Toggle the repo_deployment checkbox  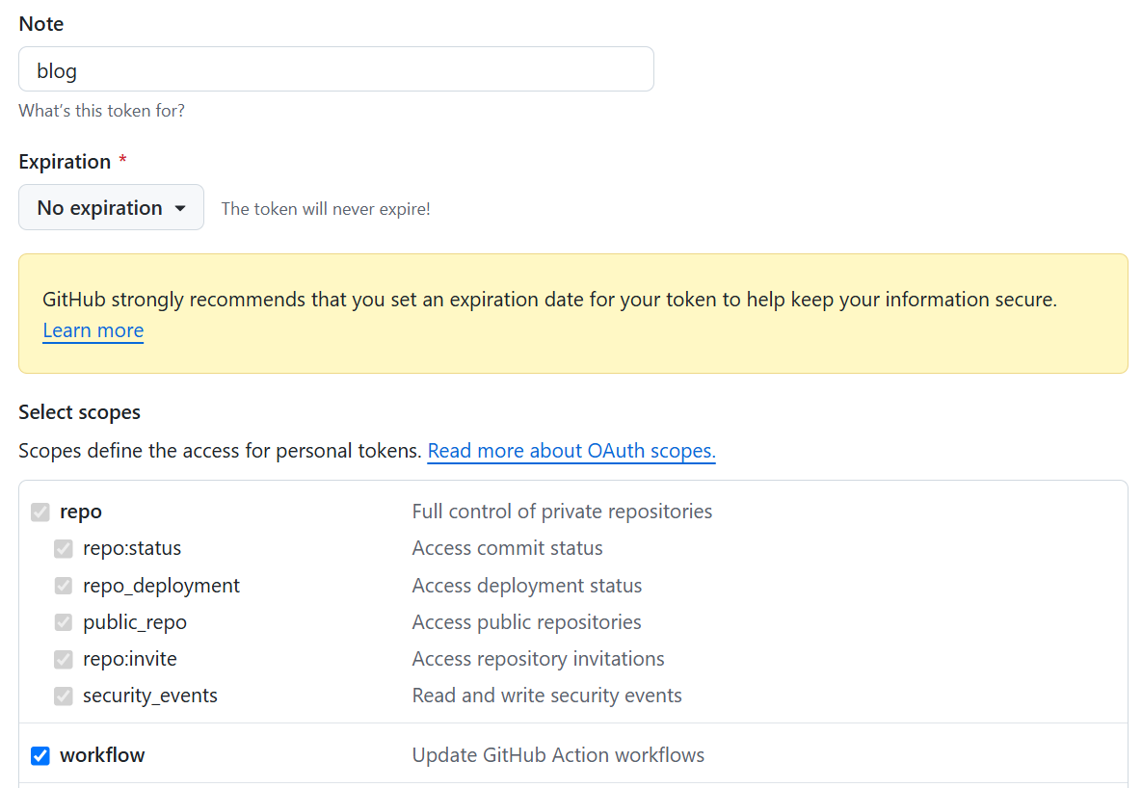(x=64, y=586)
